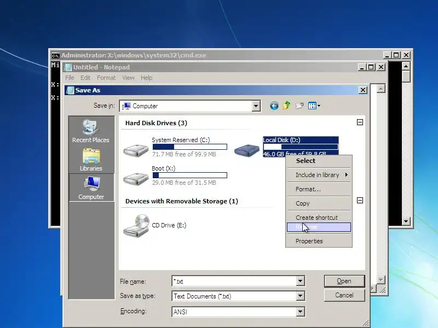
Task: Click Devices with Removable Storage (1) header
Action: (182, 201)
